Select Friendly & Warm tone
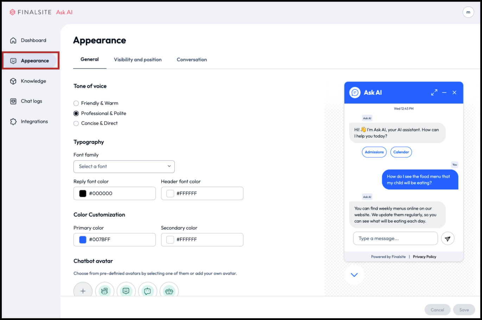482x320 pixels. click(76, 103)
